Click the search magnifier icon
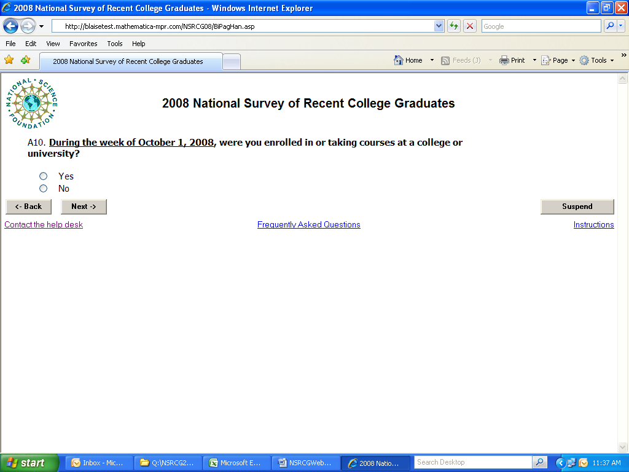The image size is (629, 472). (x=610, y=26)
